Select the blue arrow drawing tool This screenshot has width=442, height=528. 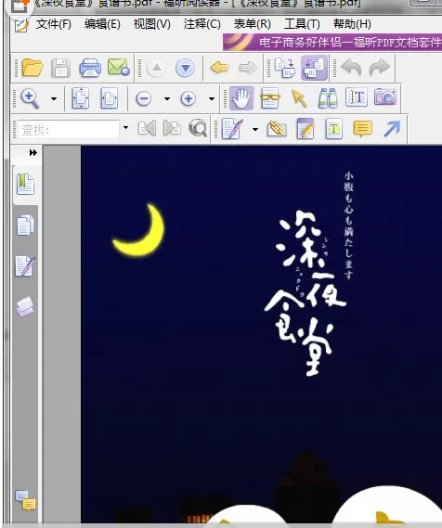(392, 128)
